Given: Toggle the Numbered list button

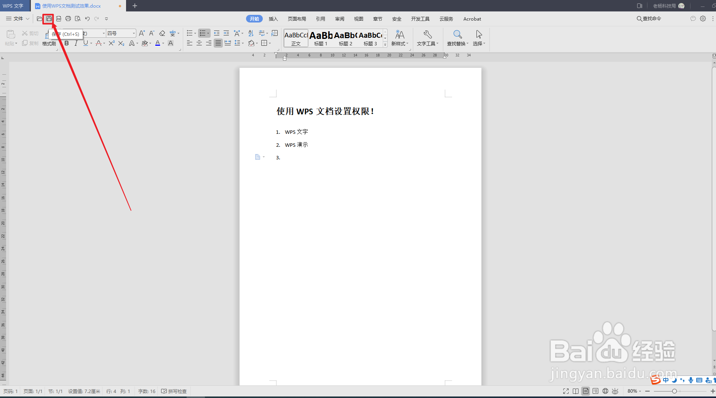Looking at the screenshot, I should point(203,33).
